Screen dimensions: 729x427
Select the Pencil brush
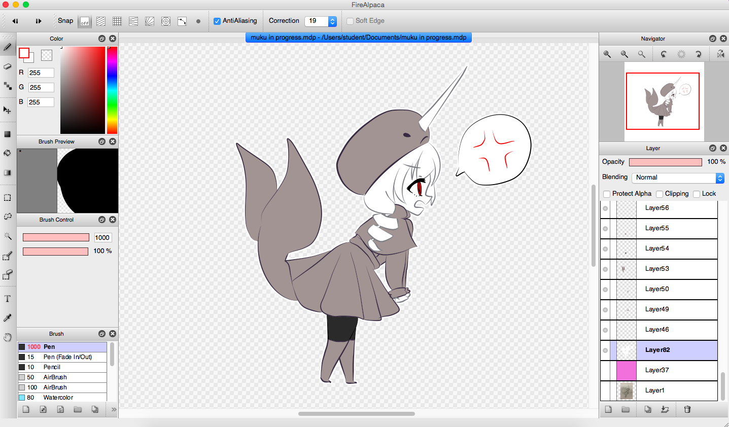coord(62,367)
